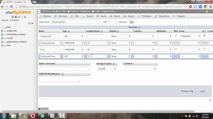Open Default dropdown for Post row

(120, 50)
